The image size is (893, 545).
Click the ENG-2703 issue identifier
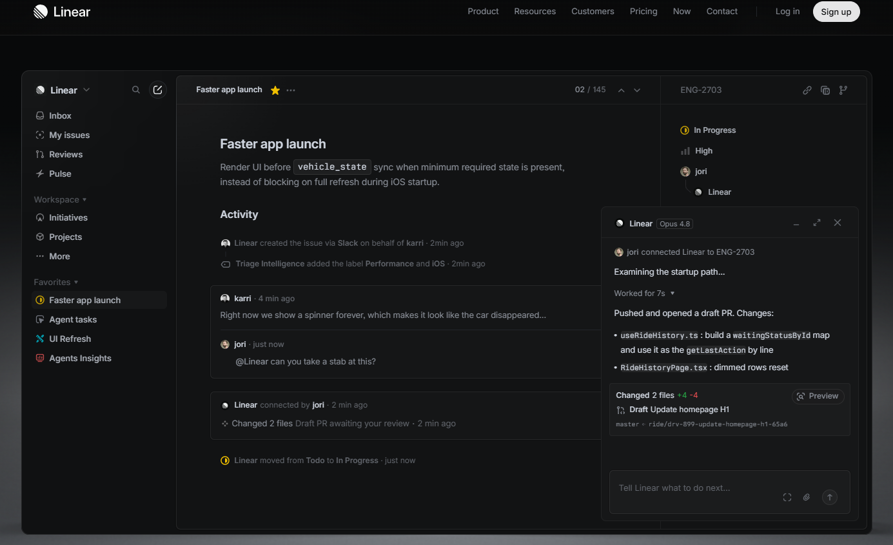[x=701, y=90]
